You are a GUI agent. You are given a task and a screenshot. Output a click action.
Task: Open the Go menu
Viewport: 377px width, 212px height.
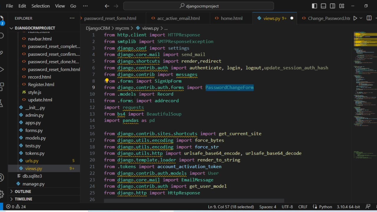(73, 6)
